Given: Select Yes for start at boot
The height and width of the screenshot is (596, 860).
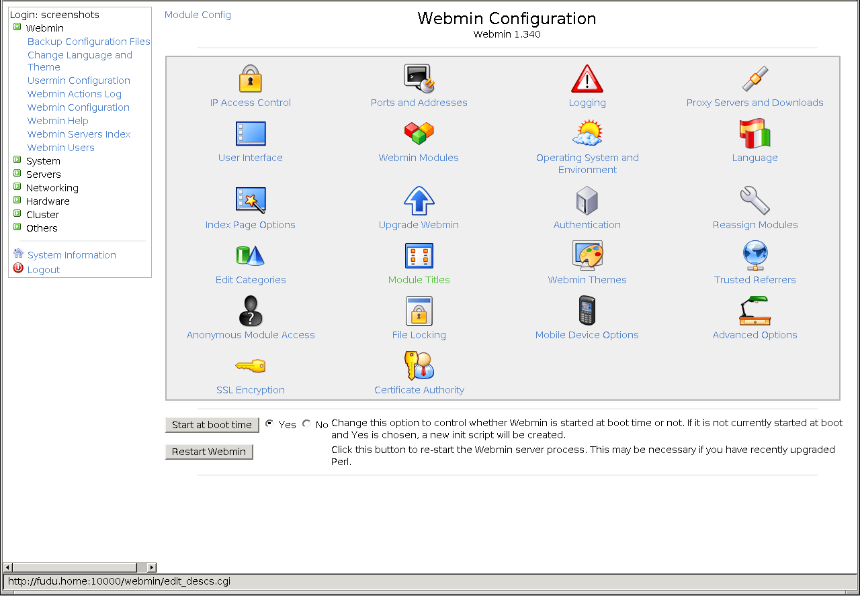Looking at the screenshot, I should pos(269,424).
